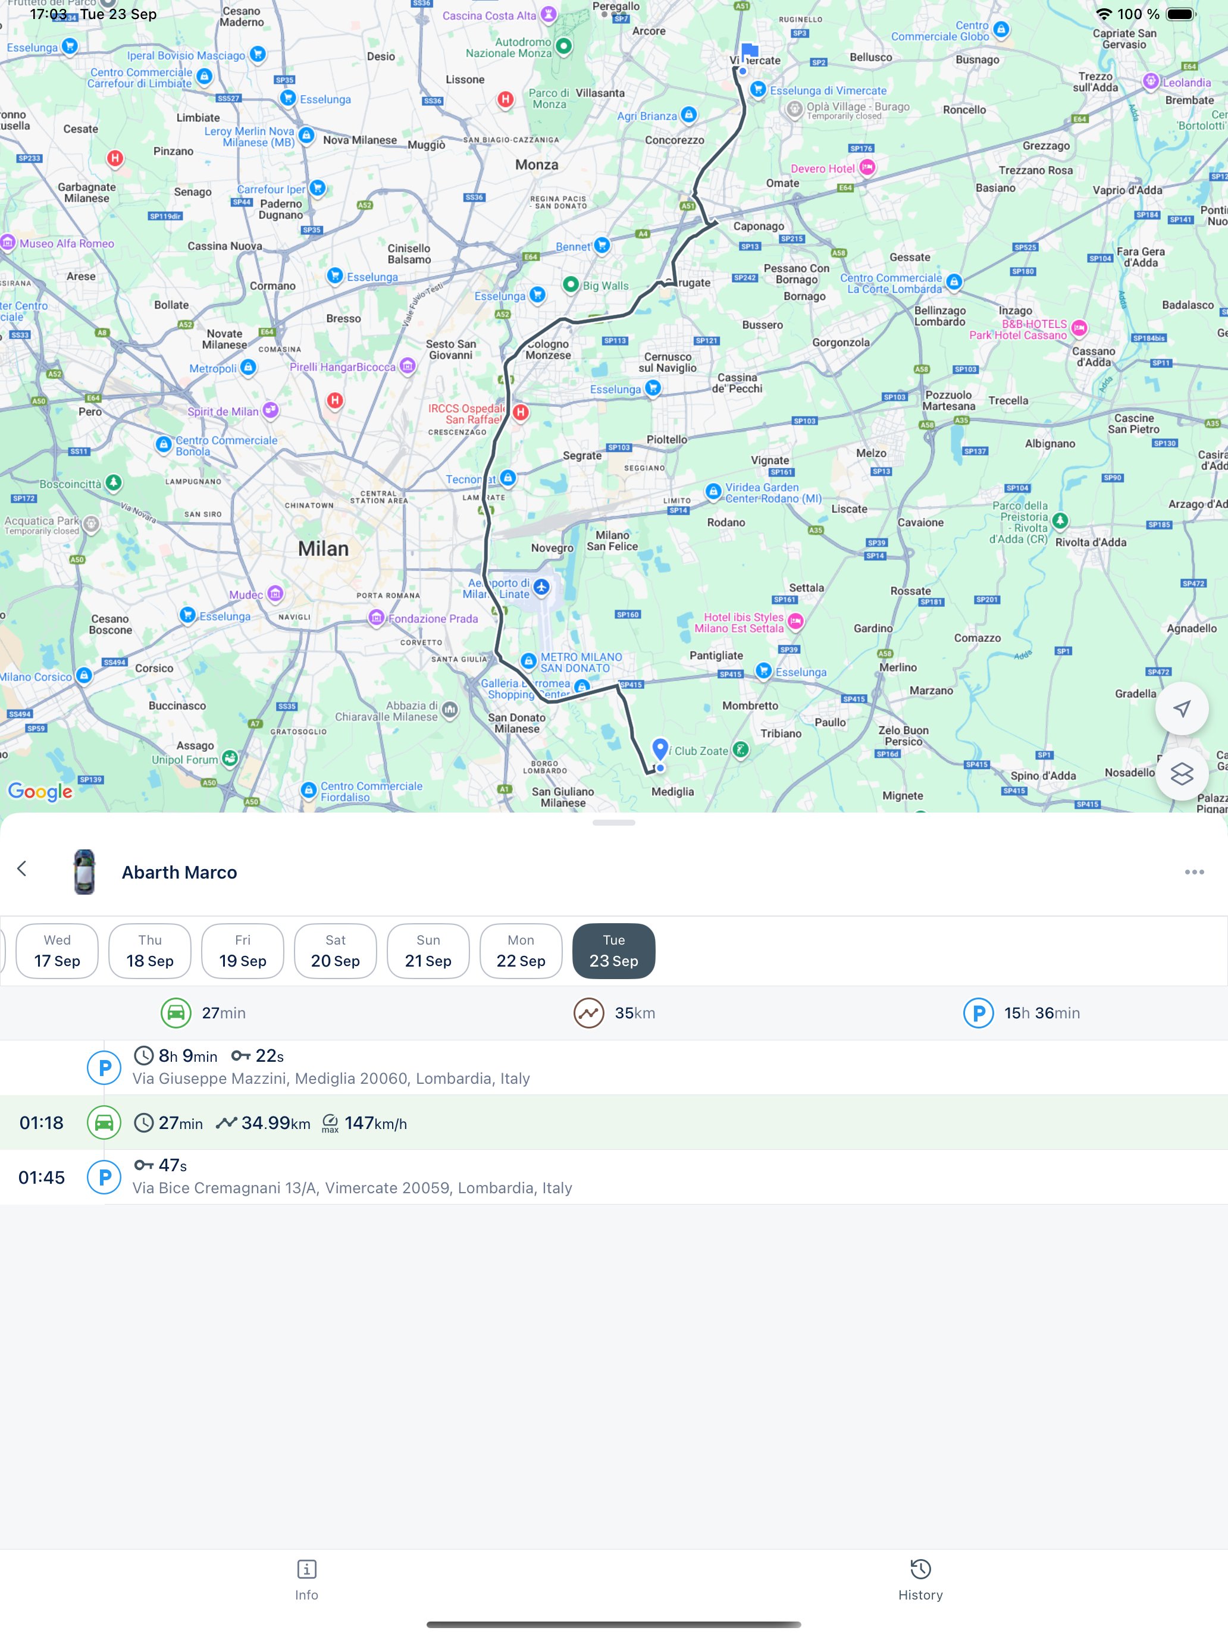Tap the Devero Hotel marker
The image size is (1228, 1637).
pos(867,167)
